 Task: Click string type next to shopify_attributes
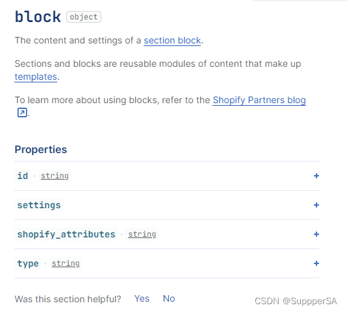[x=142, y=234]
